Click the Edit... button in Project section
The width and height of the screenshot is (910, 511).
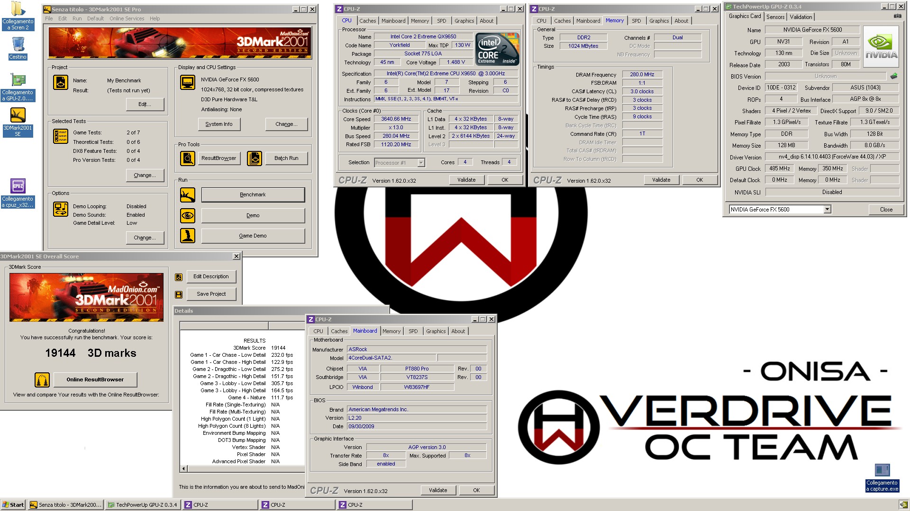145,104
